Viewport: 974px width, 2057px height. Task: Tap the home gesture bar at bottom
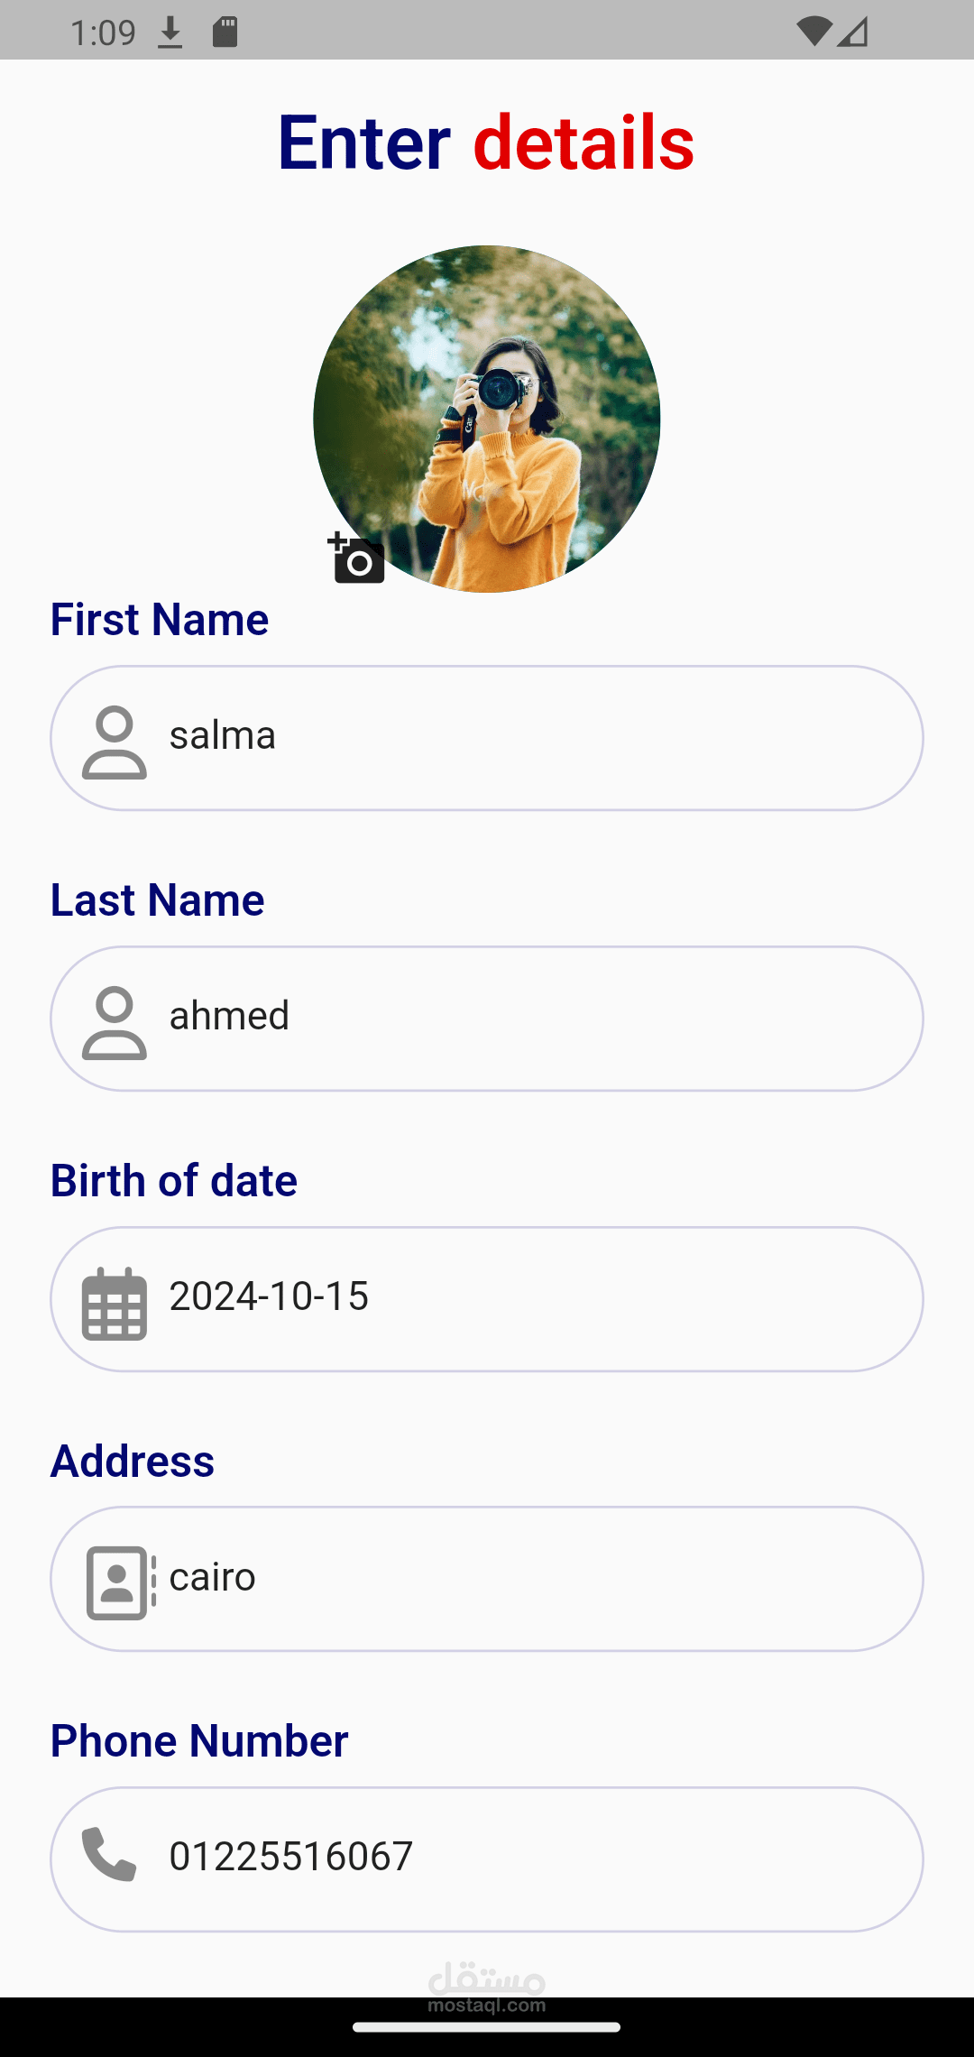coord(487,2027)
